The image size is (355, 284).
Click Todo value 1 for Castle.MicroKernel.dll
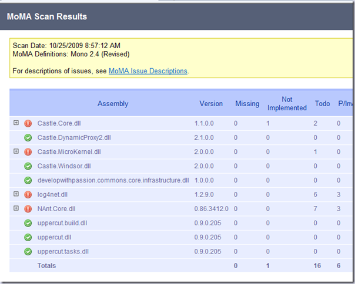click(x=316, y=152)
